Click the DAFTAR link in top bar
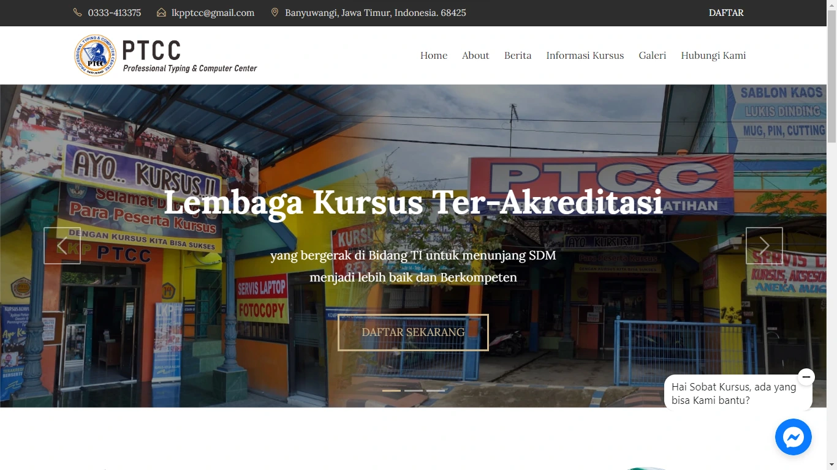Viewport: 837px width, 470px height. pos(726,13)
